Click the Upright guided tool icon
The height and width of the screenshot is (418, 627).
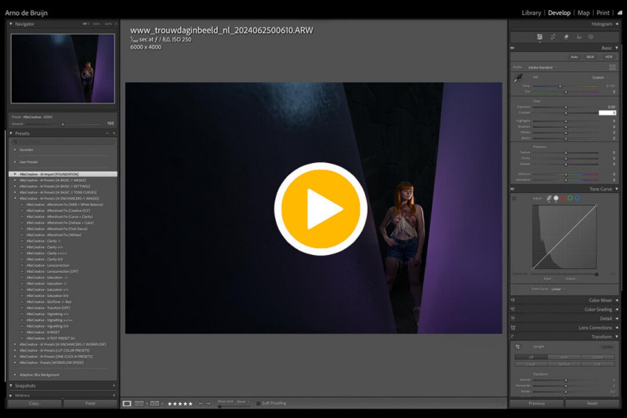pyautogui.click(x=518, y=347)
